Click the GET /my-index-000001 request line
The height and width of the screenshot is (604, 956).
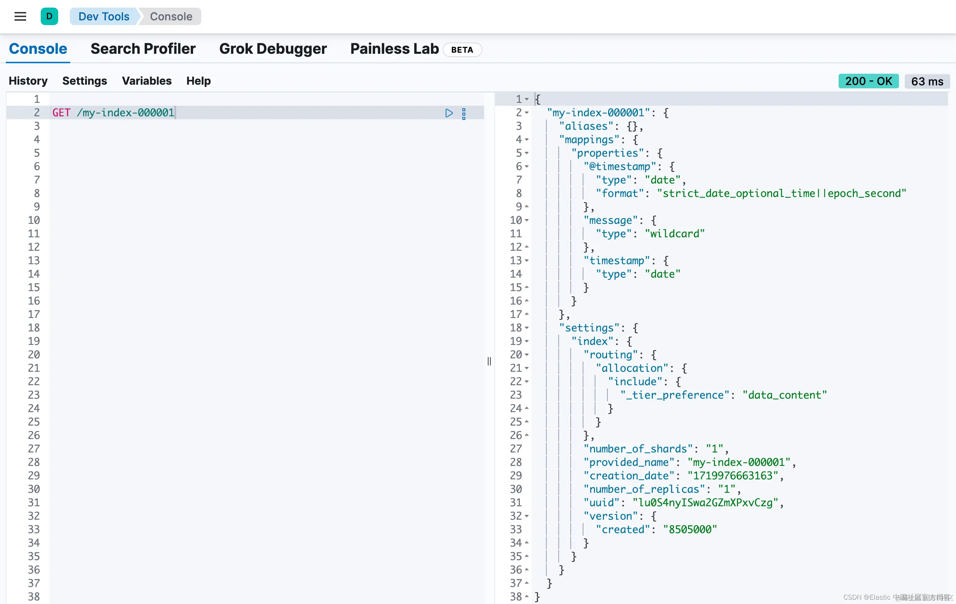113,113
